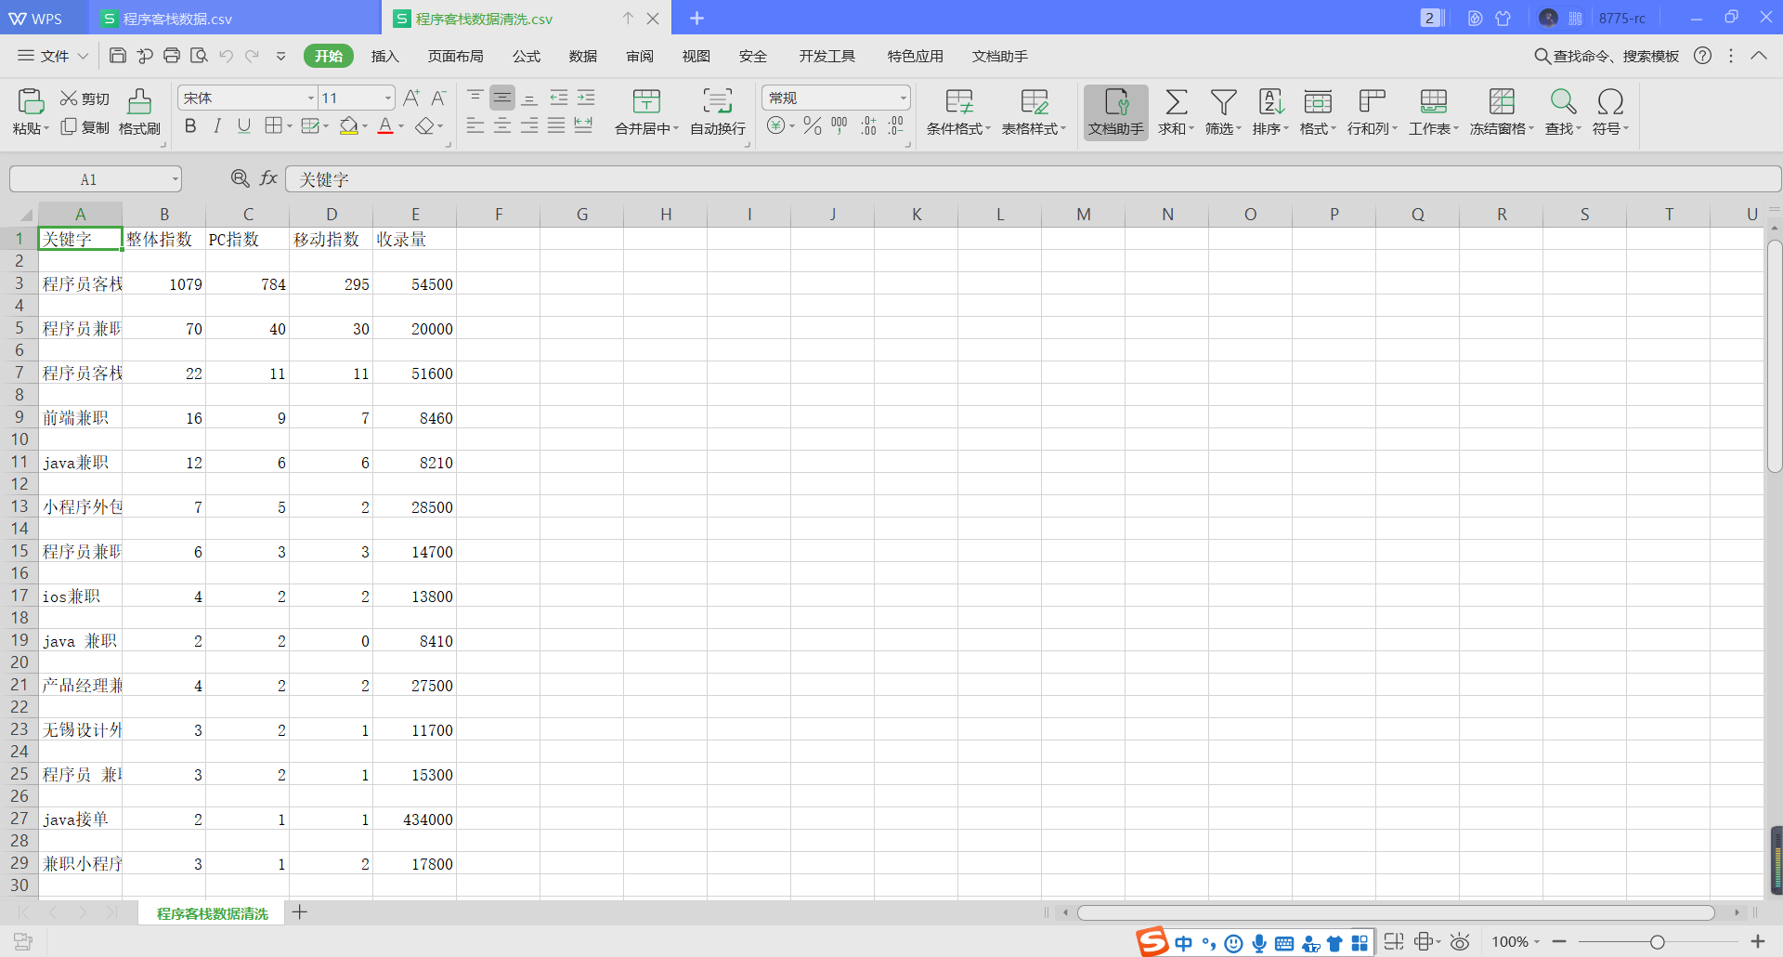Viewport: 1783px width, 957px height.
Task: Switch to the 数据 ribbon tab
Action: tap(583, 56)
